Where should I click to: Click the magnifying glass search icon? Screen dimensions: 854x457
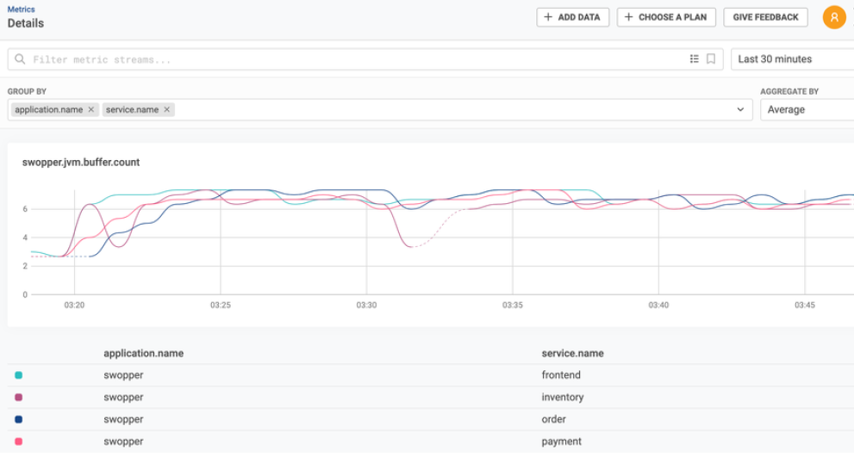click(x=21, y=59)
